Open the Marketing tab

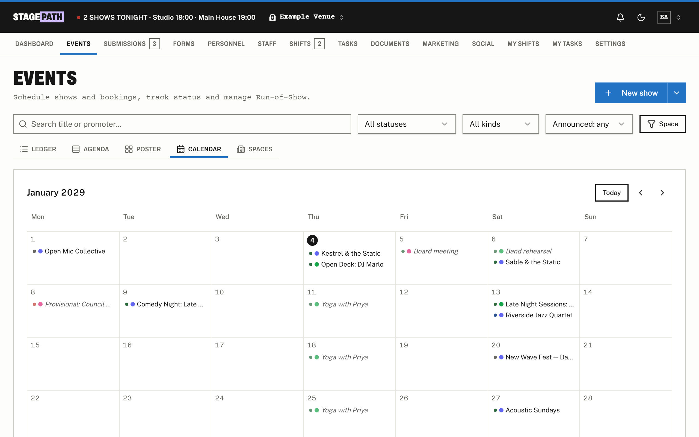pyautogui.click(x=440, y=44)
